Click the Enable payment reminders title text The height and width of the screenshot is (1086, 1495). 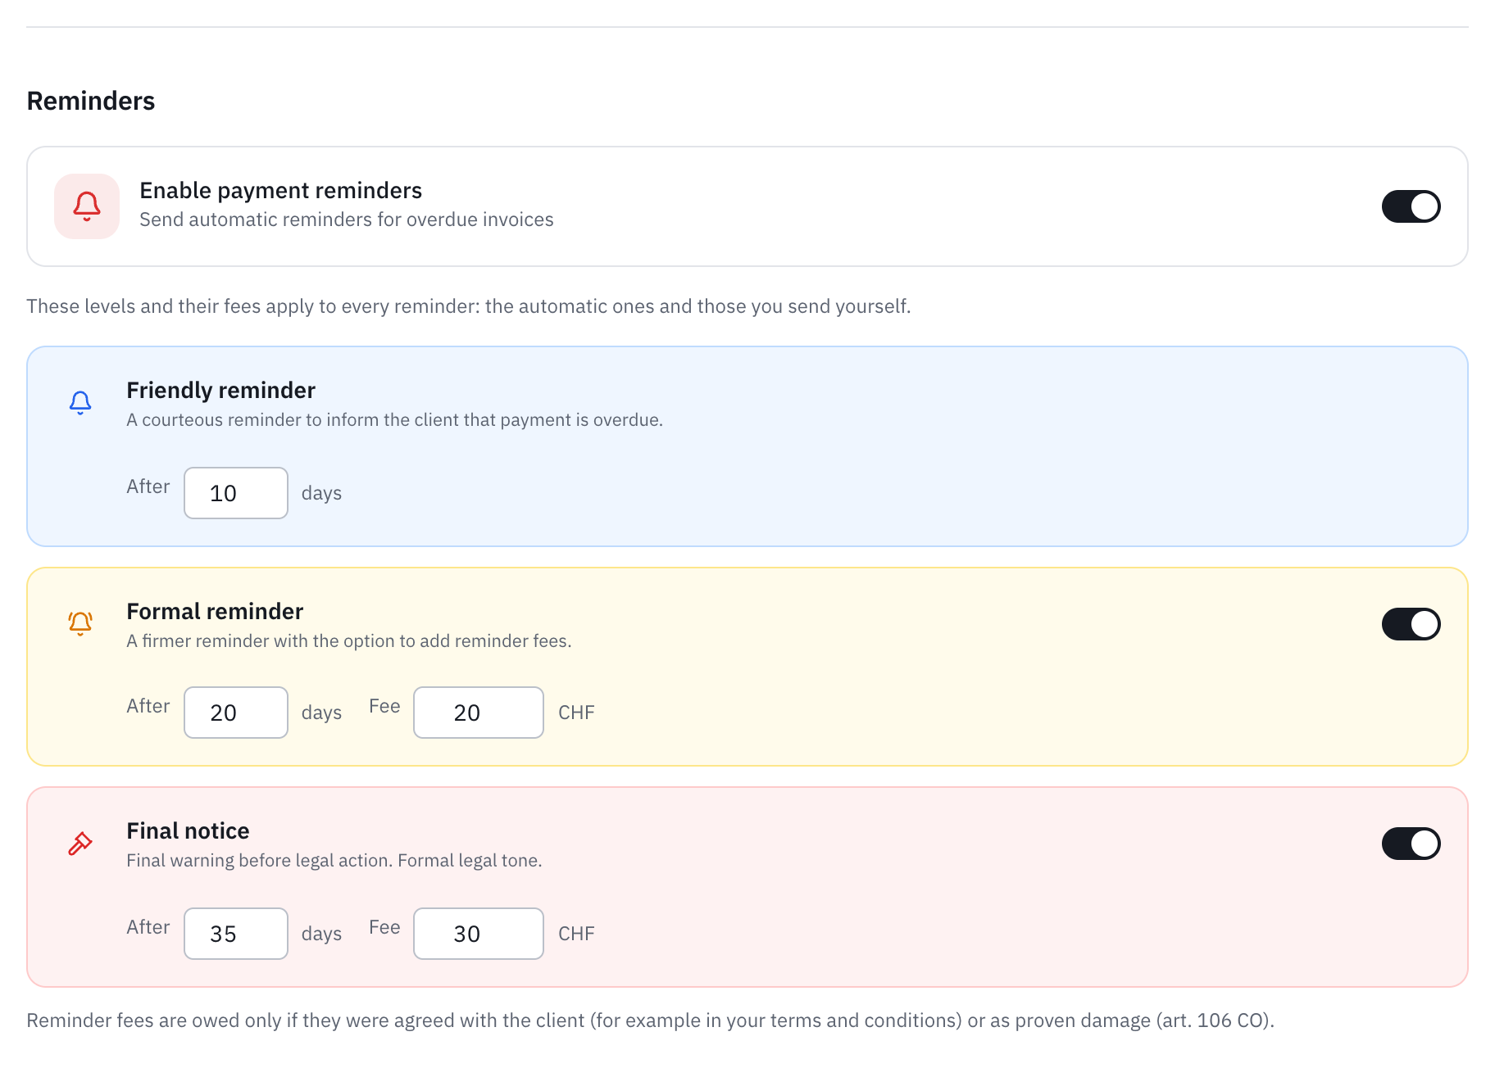click(x=281, y=190)
